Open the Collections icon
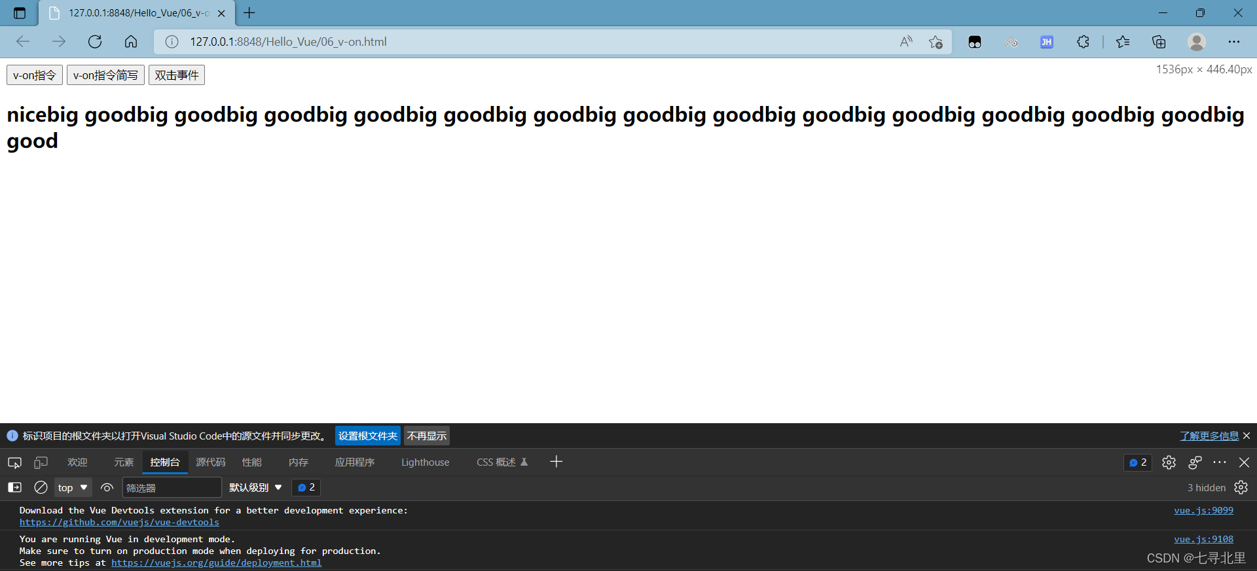This screenshot has height=571, width=1257. pos(1159,42)
